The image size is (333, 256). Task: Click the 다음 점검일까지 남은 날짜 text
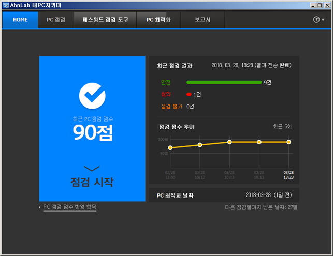tap(261, 207)
